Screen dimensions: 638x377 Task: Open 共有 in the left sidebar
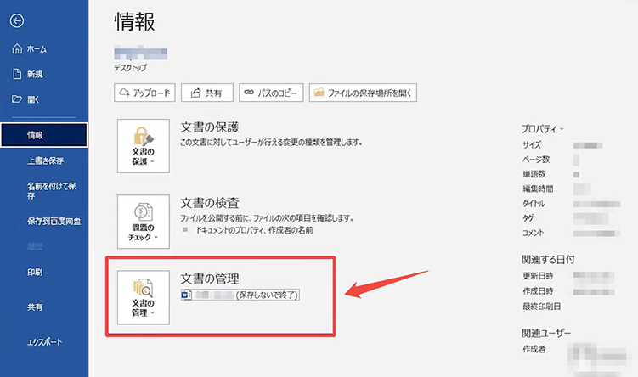[35, 307]
